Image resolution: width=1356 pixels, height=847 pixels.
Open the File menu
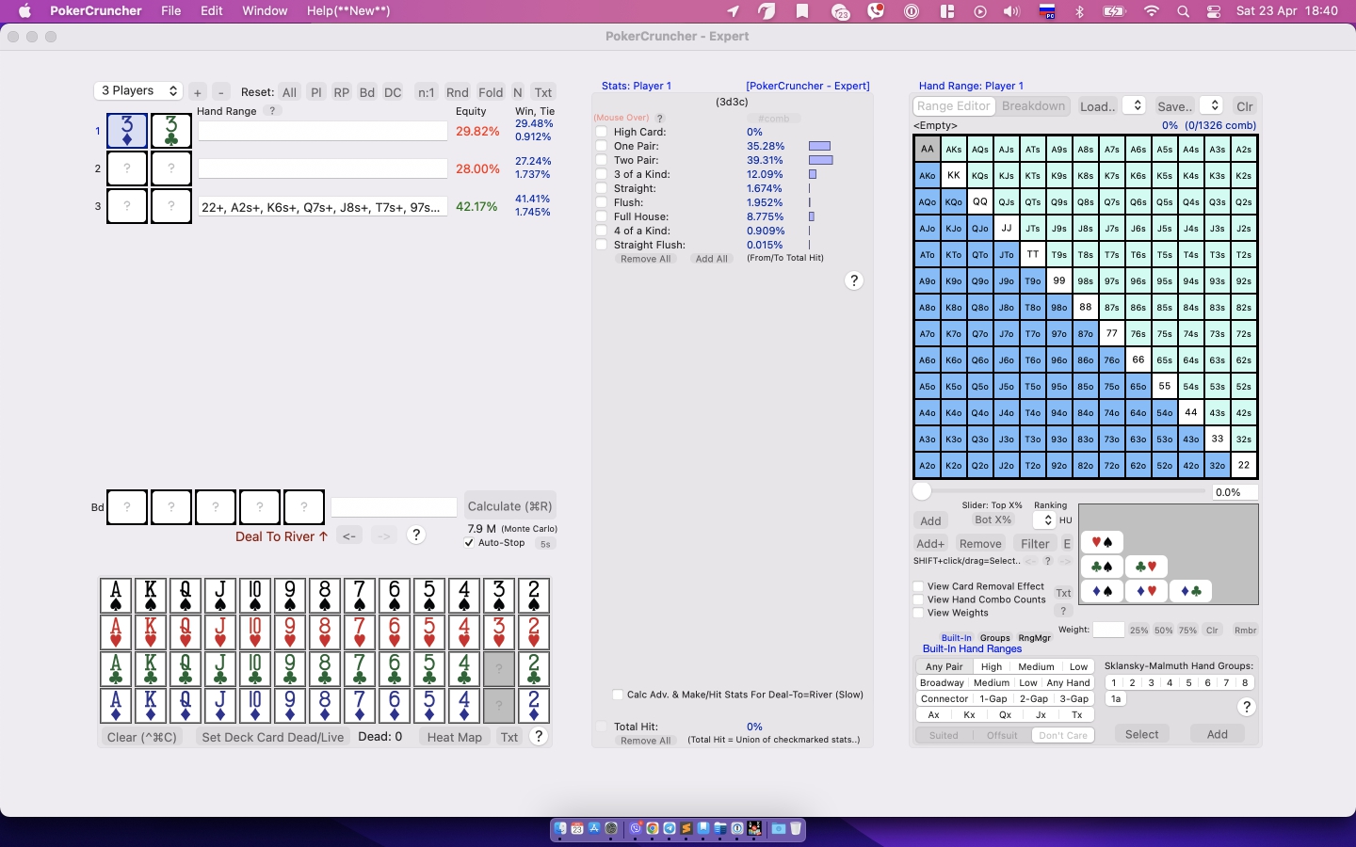click(x=171, y=11)
